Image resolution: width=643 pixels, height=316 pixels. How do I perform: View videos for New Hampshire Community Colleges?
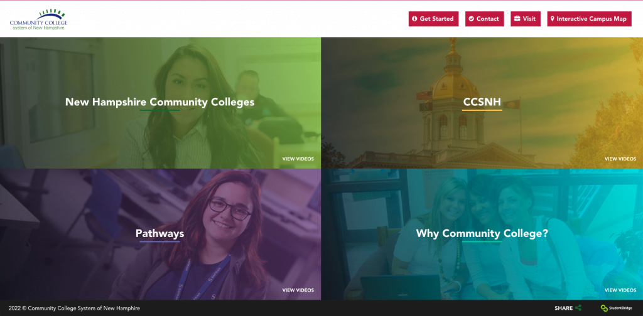(x=298, y=159)
